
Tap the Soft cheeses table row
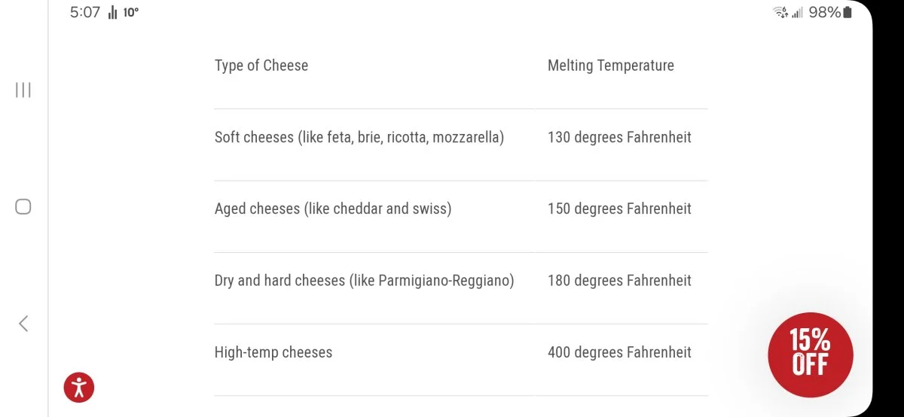tap(461, 145)
